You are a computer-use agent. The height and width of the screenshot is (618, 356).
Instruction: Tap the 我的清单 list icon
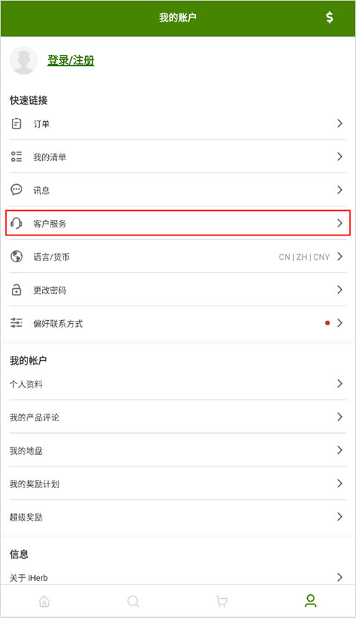click(x=16, y=157)
